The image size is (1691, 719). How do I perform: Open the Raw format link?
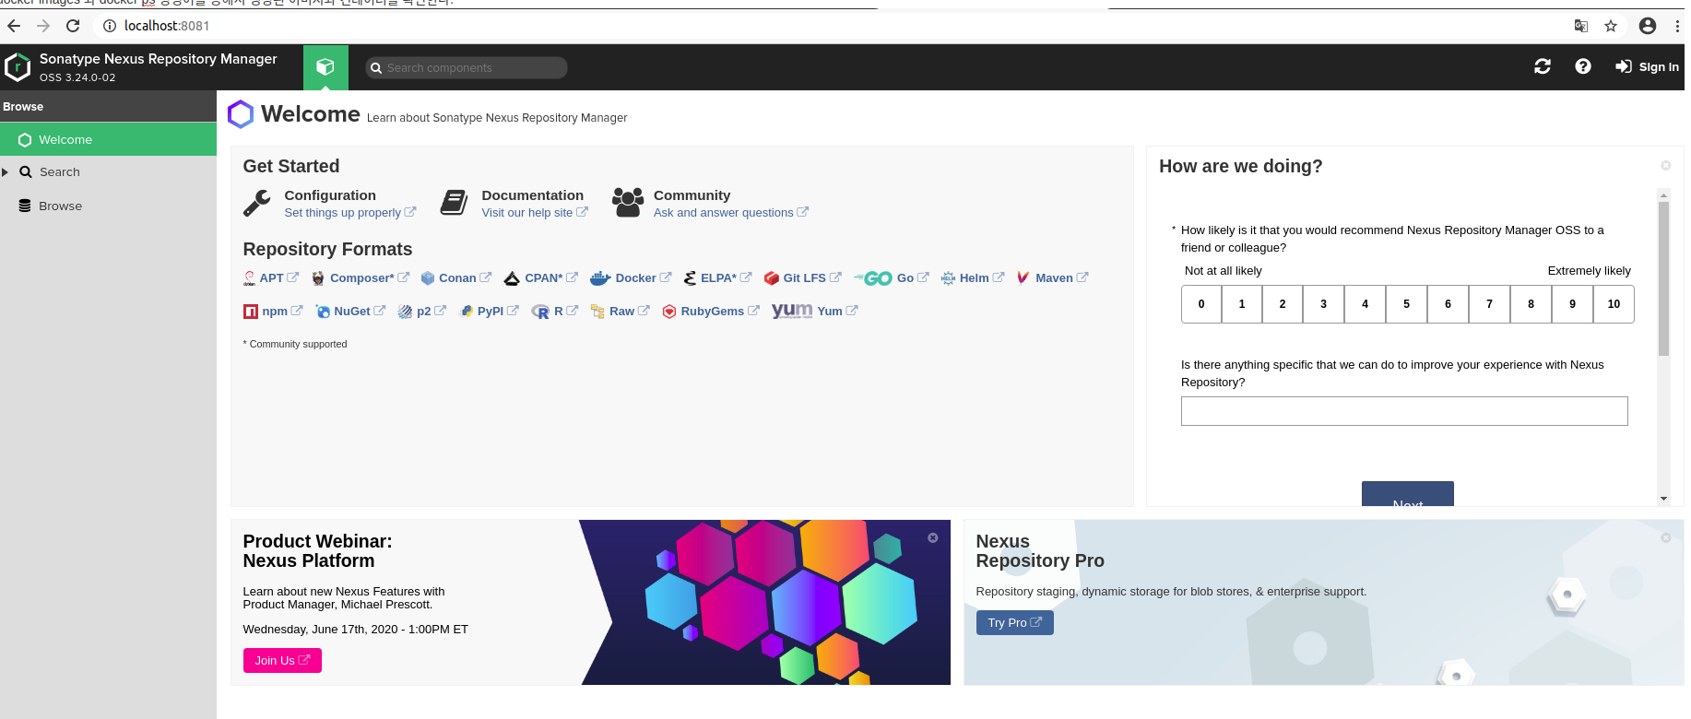[x=621, y=312]
